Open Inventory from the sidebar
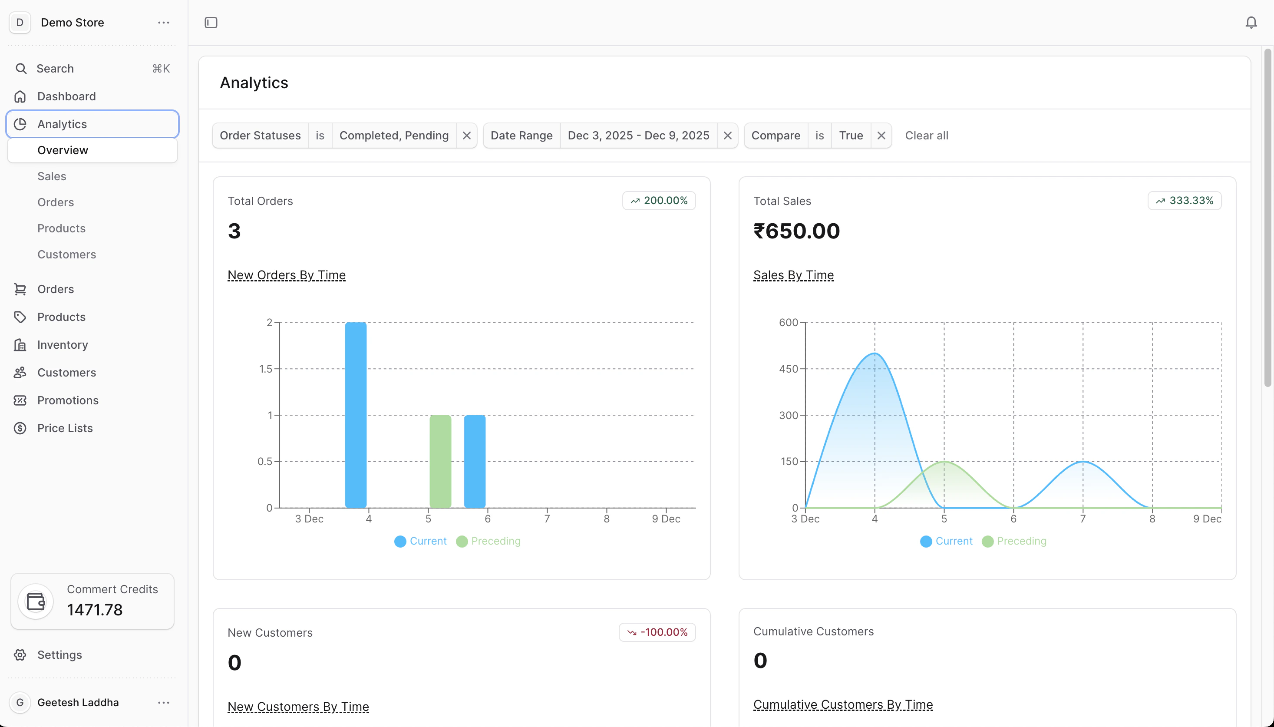The width and height of the screenshot is (1274, 727). 62,344
